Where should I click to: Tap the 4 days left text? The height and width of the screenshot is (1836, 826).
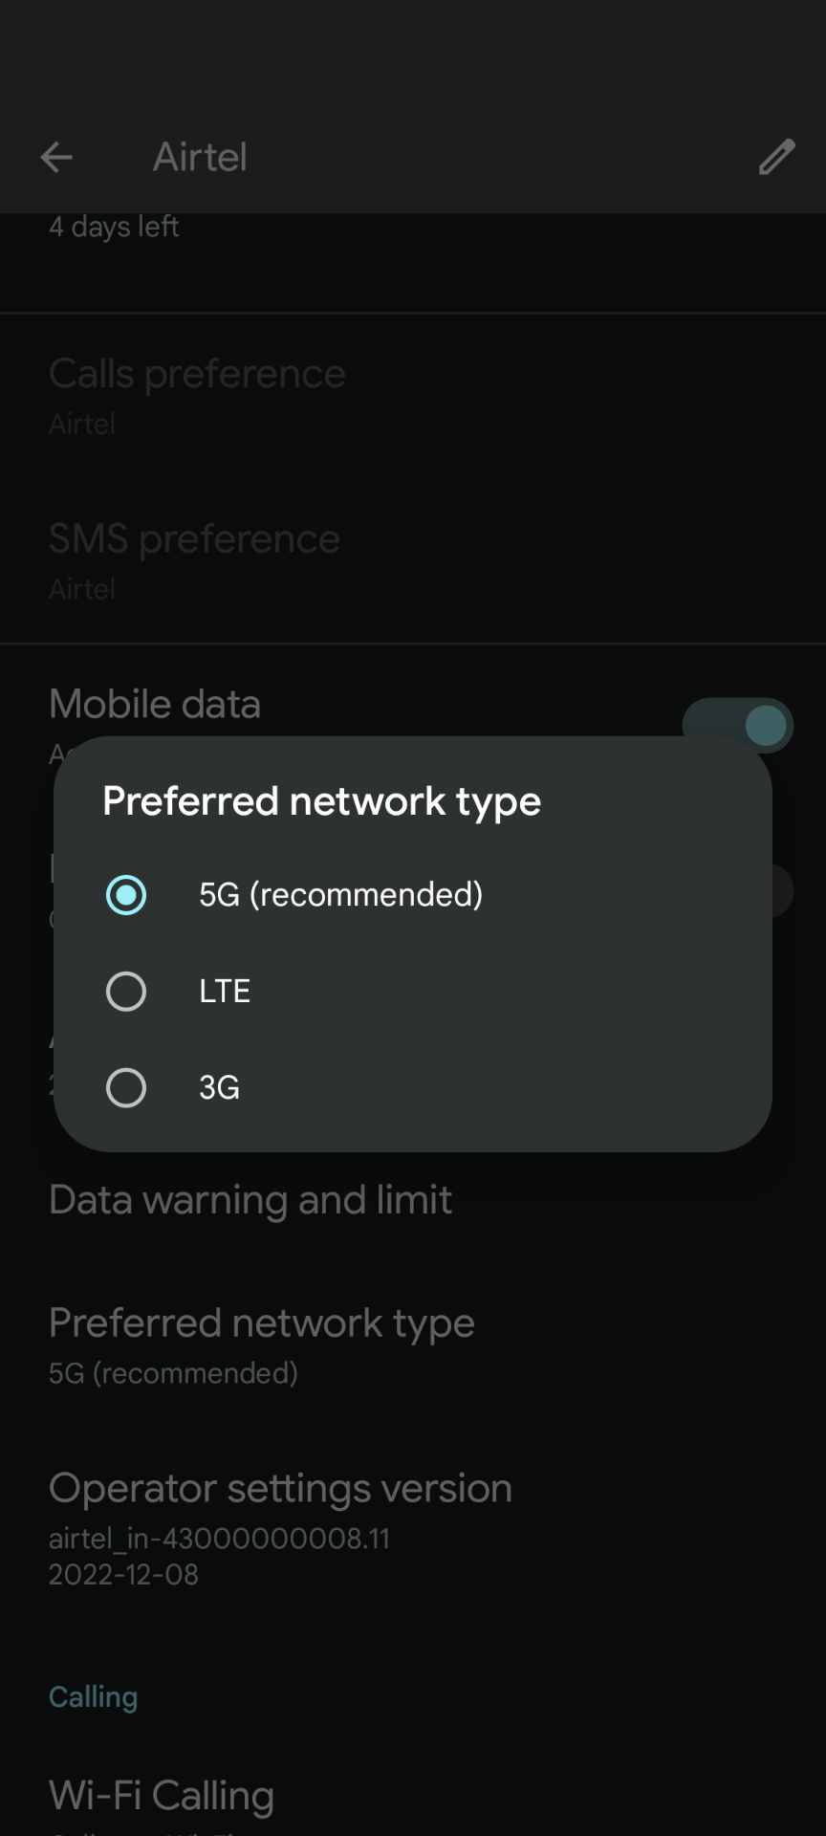[x=114, y=227]
